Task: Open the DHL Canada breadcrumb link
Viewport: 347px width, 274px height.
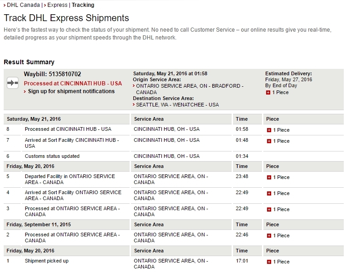Action: [x=23, y=5]
